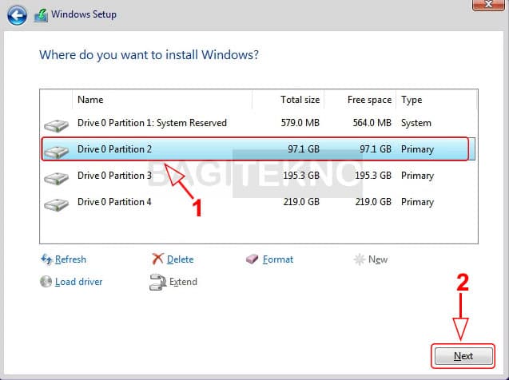Click drive icon of Partition 2
The image size is (509, 380).
pyautogui.click(x=56, y=152)
